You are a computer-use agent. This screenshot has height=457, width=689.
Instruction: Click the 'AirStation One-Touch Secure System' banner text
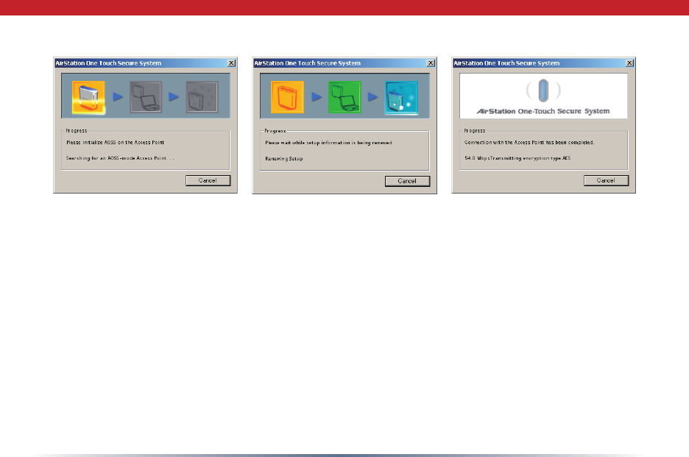(x=543, y=111)
